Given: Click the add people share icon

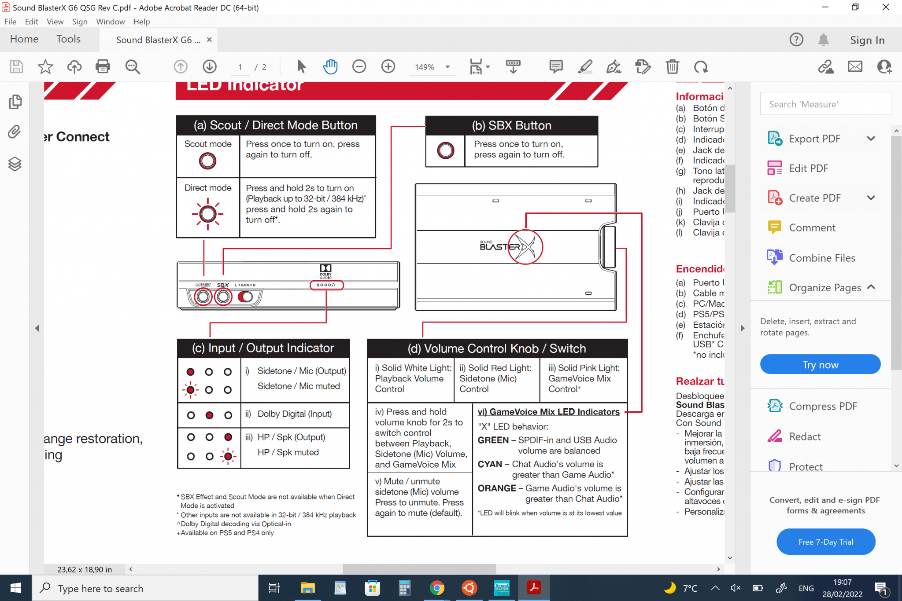Looking at the screenshot, I should pos(884,67).
